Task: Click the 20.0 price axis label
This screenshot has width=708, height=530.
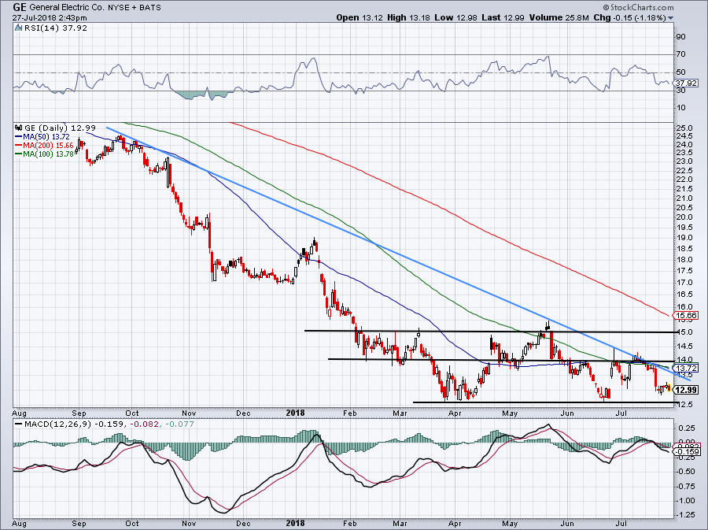Action: coord(684,217)
